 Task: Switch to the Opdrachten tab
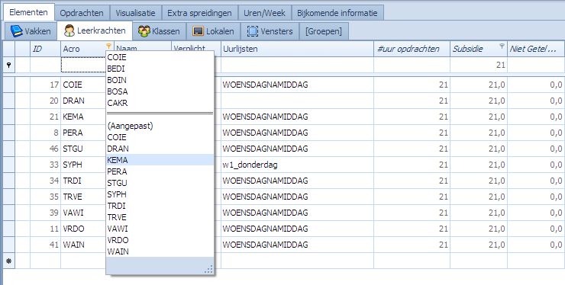point(82,13)
